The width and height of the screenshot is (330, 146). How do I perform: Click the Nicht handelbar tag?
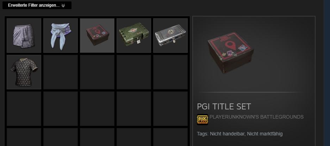click(227, 134)
